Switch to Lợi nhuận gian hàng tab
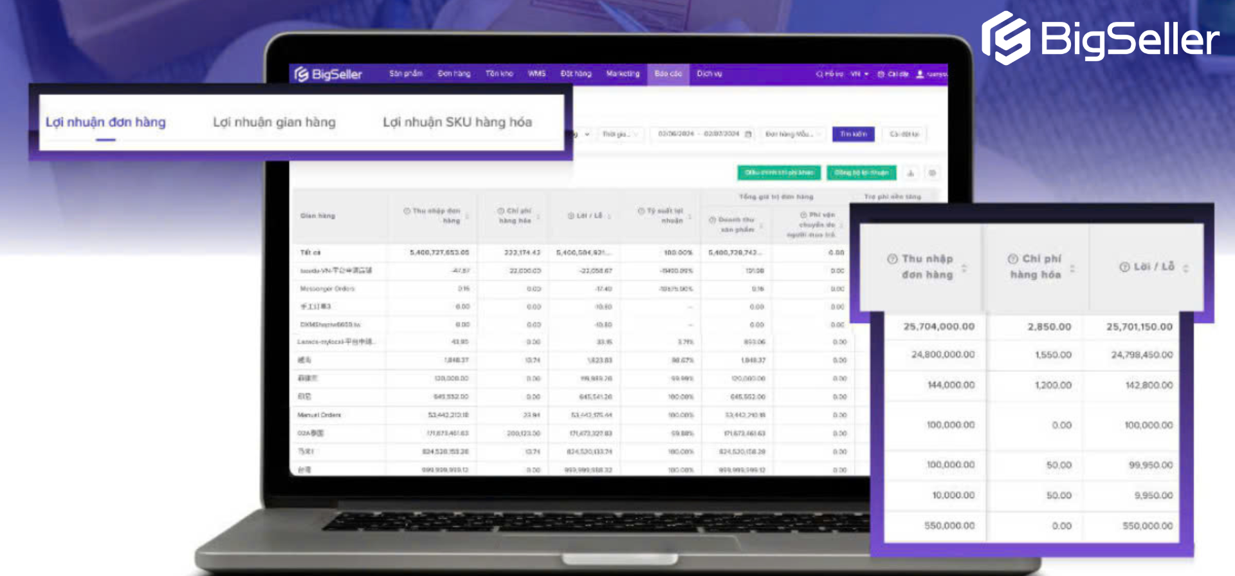The height and width of the screenshot is (576, 1235). 274,122
